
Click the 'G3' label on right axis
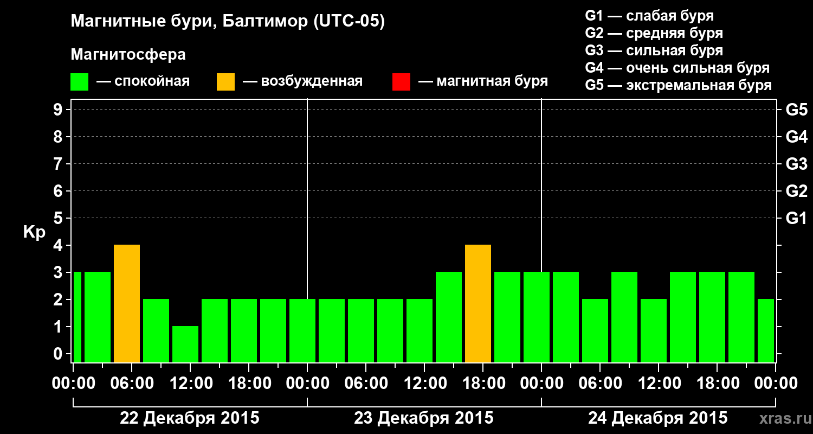pyautogui.click(x=796, y=164)
